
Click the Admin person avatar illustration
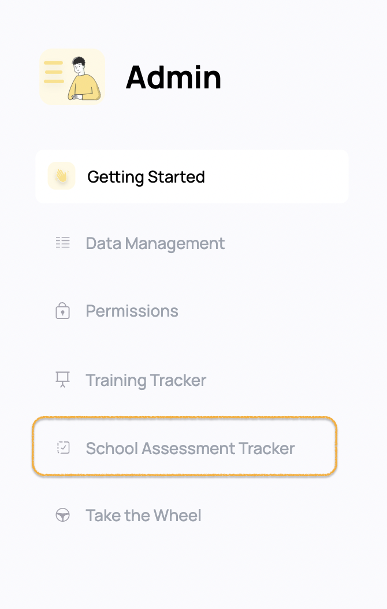pos(84,79)
